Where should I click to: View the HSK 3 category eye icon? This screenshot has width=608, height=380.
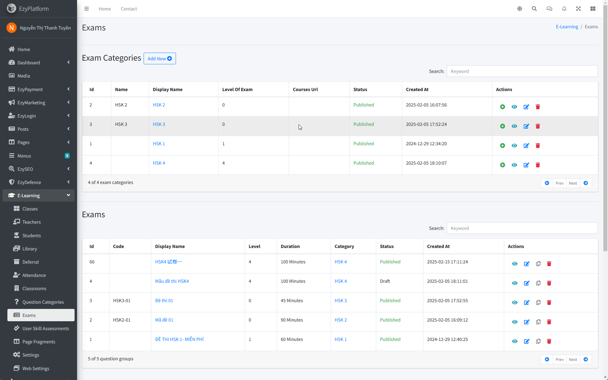coord(514,126)
